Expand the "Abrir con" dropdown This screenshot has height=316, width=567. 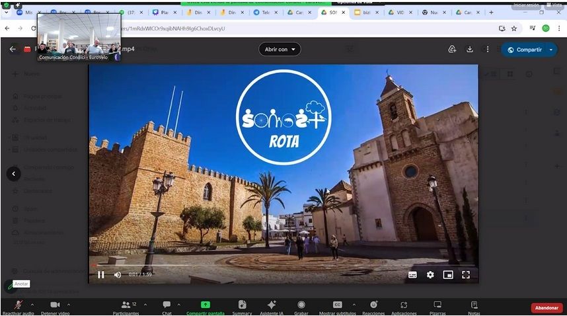280,50
